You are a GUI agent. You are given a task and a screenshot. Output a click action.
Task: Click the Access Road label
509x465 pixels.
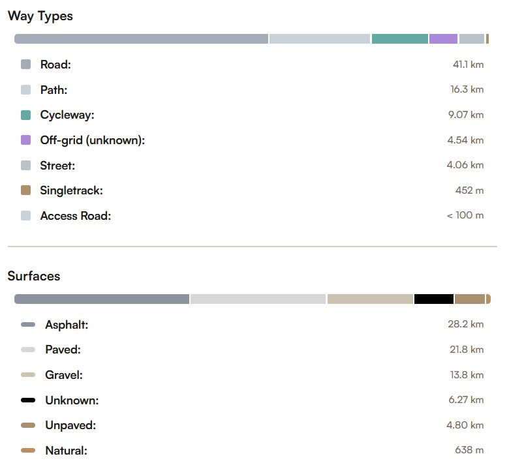pos(75,216)
